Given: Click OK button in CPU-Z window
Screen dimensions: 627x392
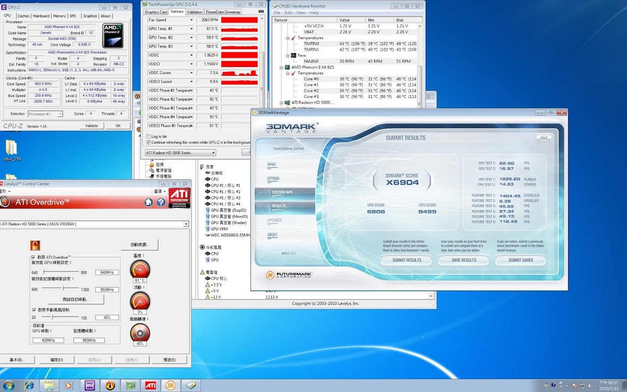Looking at the screenshot, I should (118, 126).
